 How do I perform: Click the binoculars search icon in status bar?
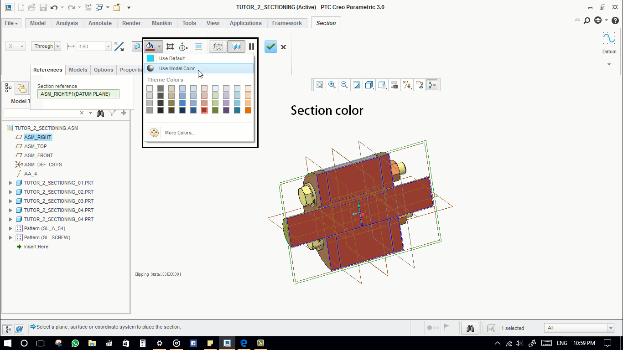click(470, 328)
